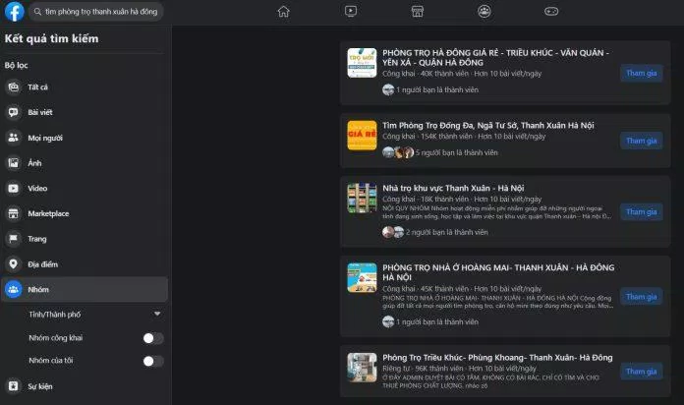684x405 pixels.
Task: Click friend avatar under PHÒNG TRỌ NHÀ Ở HOÀNG MAI
Action: tap(388, 322)
